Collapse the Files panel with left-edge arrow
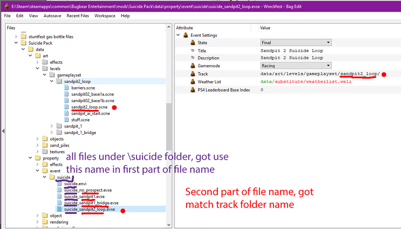 click(x=3, y=131)
